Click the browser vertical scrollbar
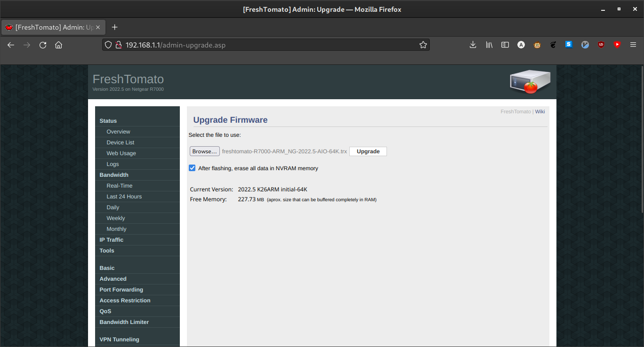Image resolution: width=644 pixels, height=347 pixels. 641,140
